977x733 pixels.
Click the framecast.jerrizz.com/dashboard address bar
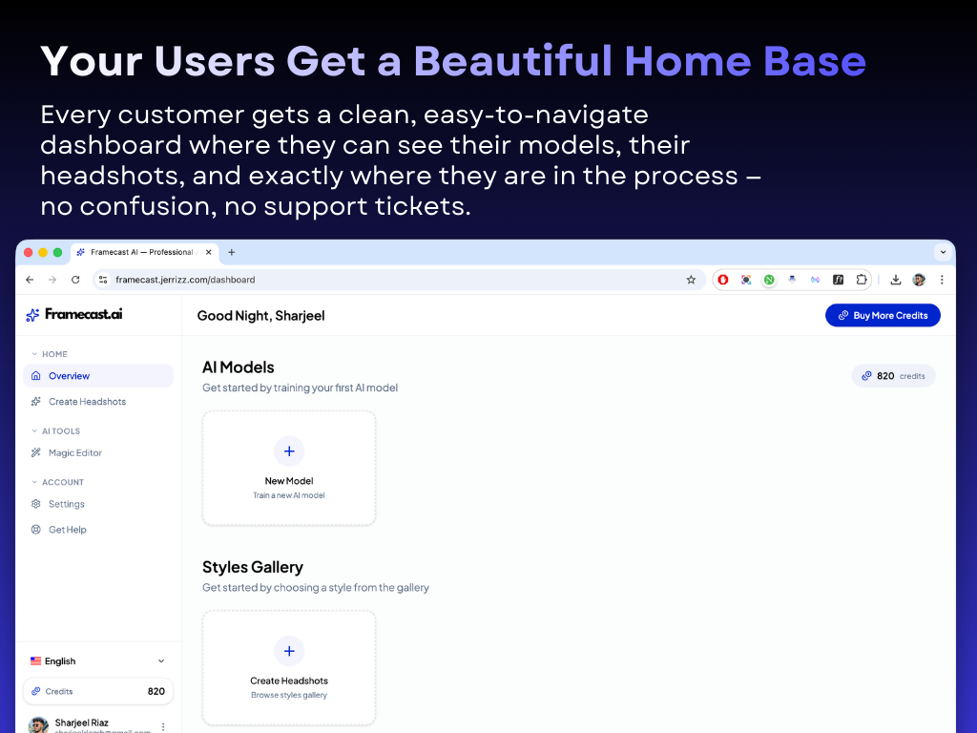(399, 280)
